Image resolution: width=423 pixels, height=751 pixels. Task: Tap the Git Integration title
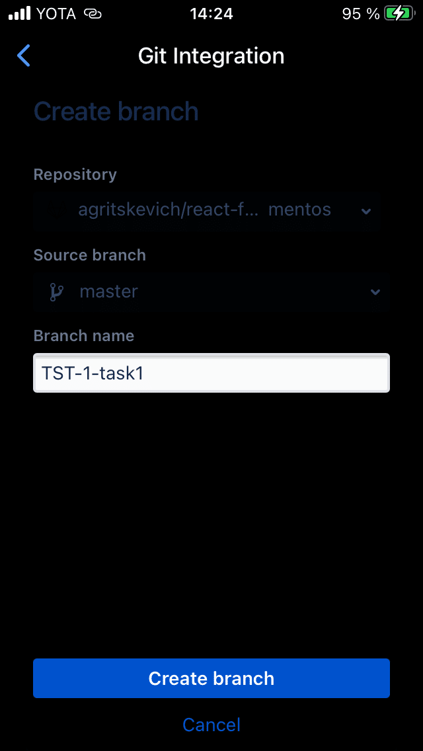[211, 56]
